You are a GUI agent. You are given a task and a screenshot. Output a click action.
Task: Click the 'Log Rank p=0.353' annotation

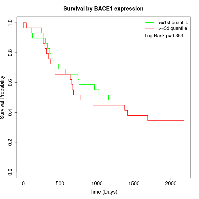click(164, 36)
